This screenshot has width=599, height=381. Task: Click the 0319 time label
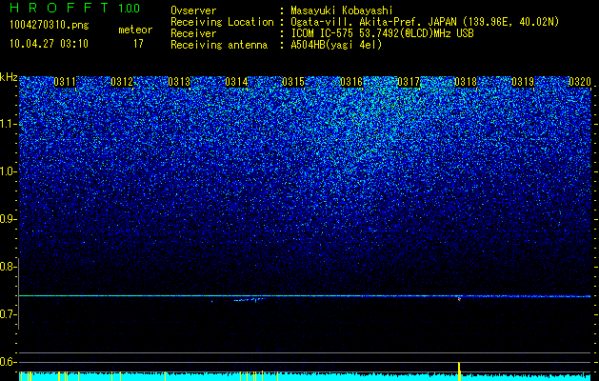pyautogui.click(x=523, y=82)
